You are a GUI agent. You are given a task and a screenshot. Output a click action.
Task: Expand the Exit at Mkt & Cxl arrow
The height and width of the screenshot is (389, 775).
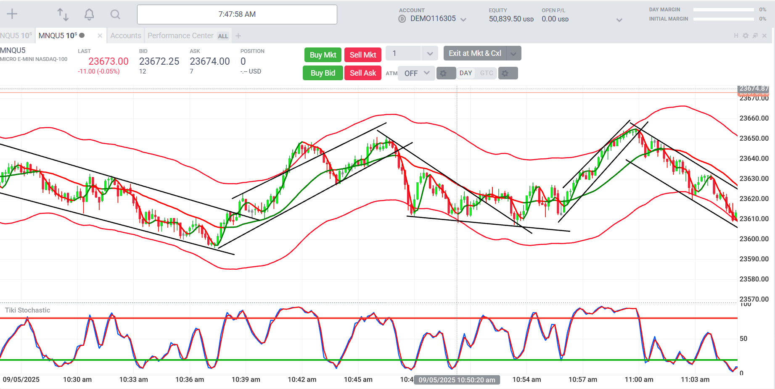point(513,54)
